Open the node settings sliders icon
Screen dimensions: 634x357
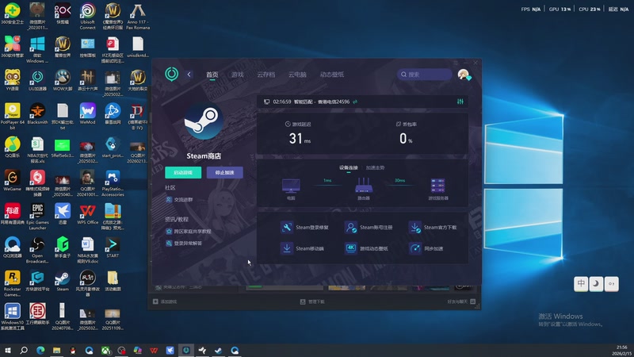[460, 102]
